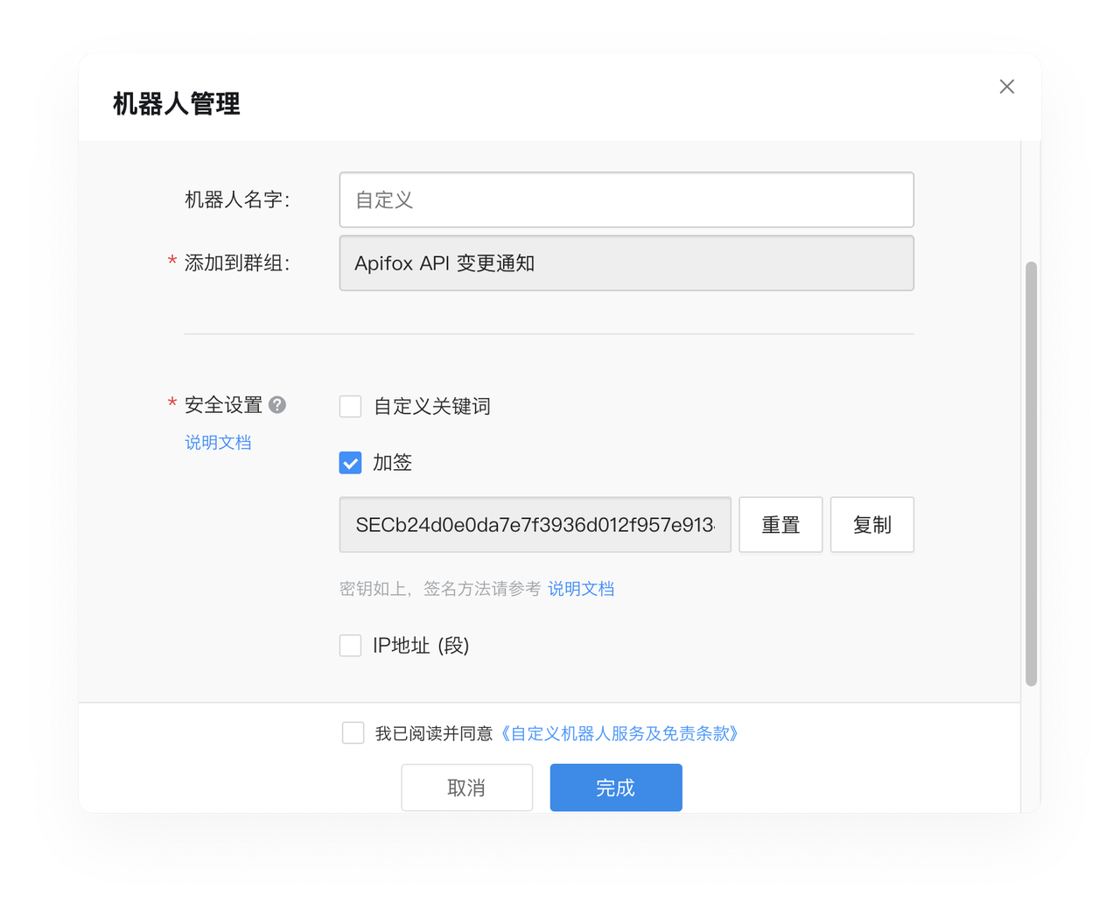Enable the 自定义关键词 checkbox
Viewport: 1120px width, 917px height.
pos(350,407)
